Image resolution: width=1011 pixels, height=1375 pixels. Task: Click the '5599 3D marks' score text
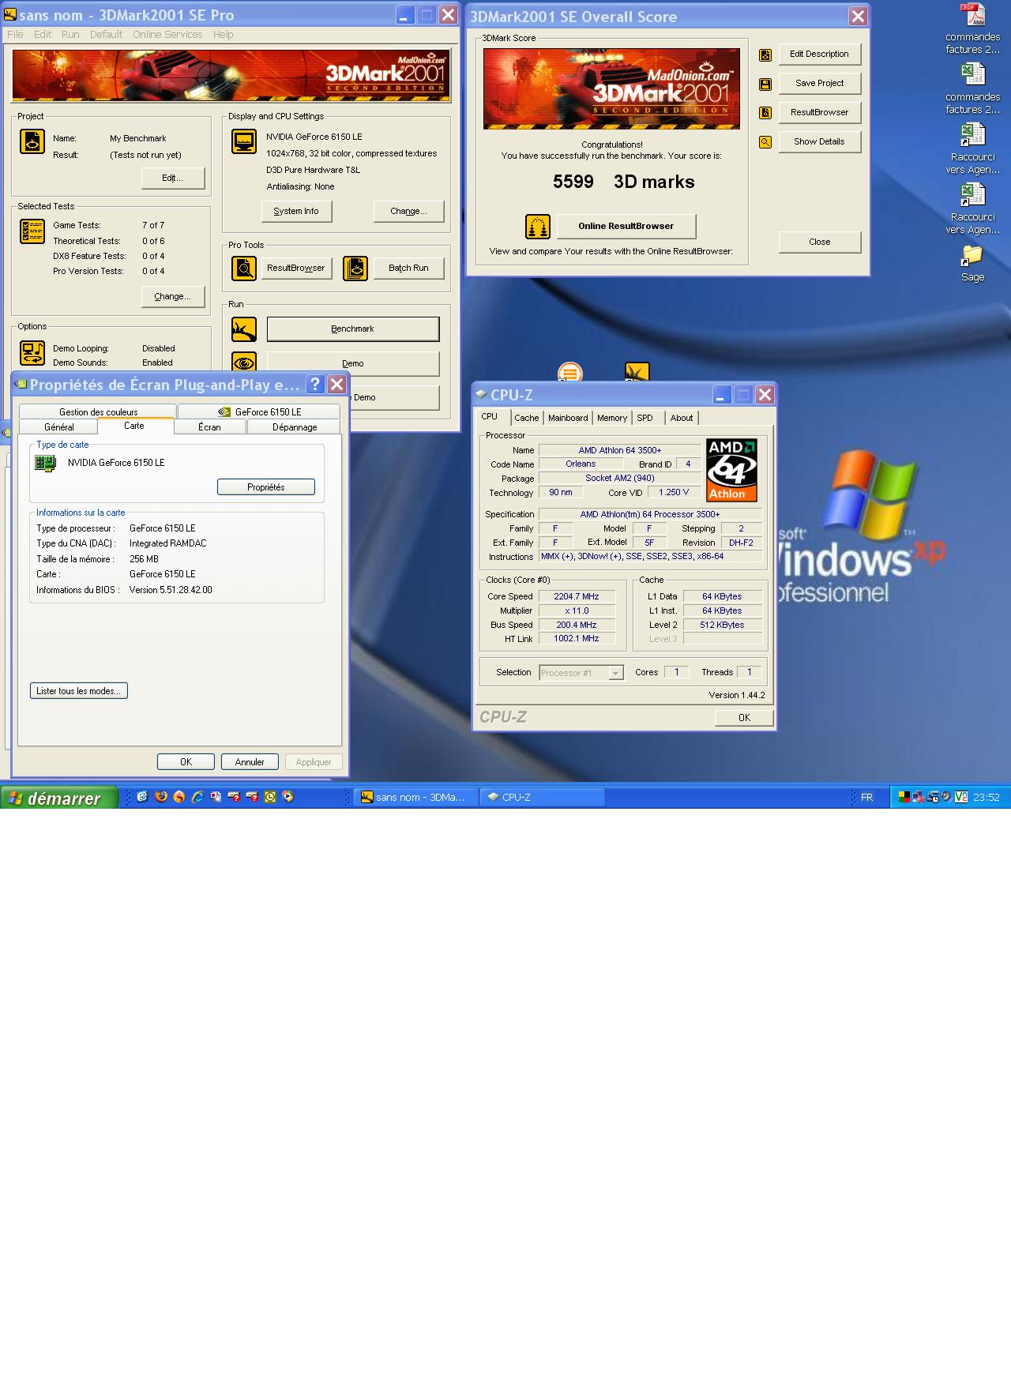(623, 182)
